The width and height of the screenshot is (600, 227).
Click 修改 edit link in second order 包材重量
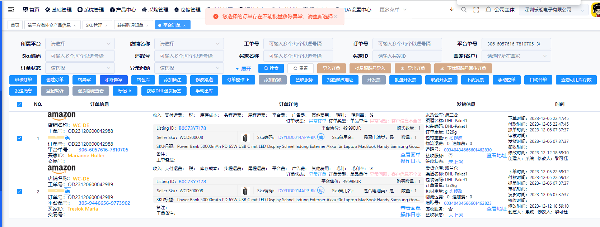tap(456, 191)
